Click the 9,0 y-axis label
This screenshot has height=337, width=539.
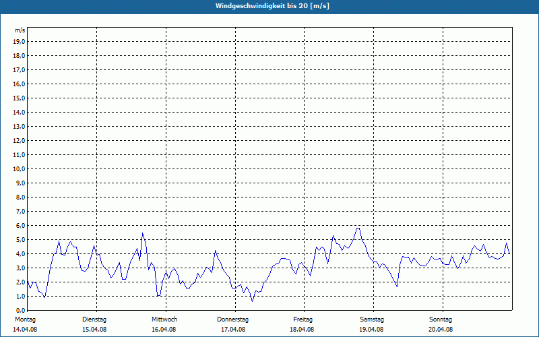[20, 183]
